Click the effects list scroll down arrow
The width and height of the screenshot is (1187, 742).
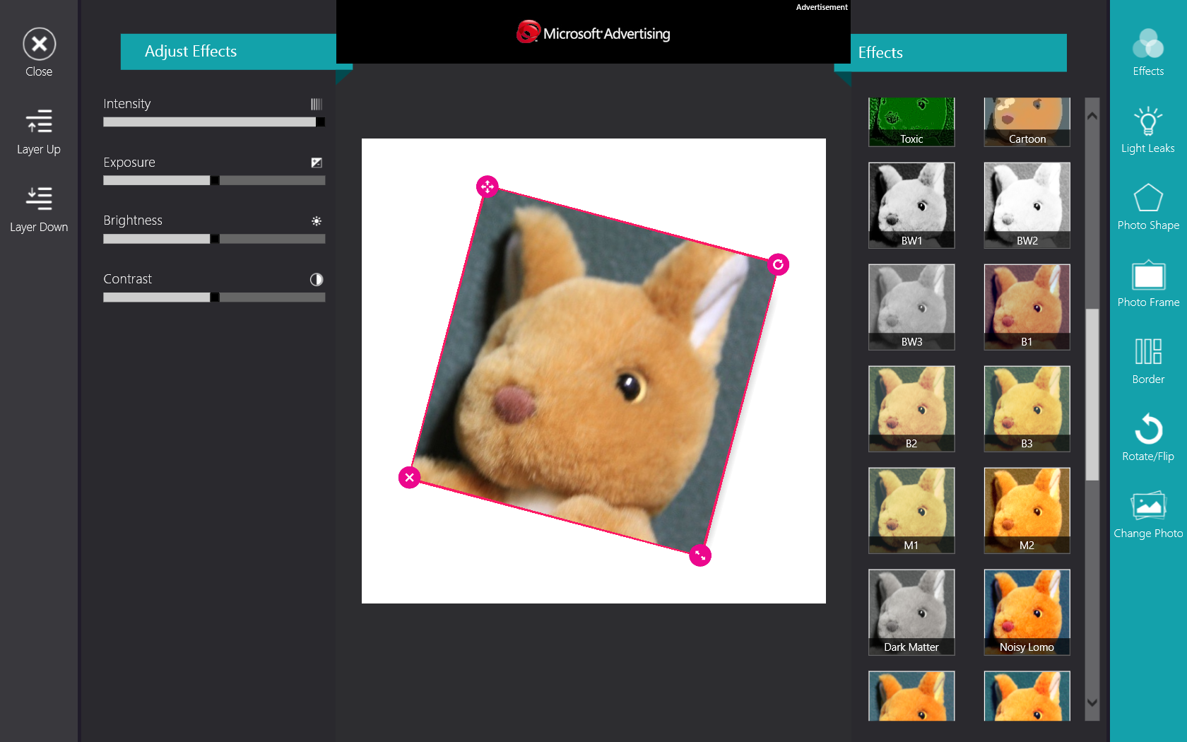coord(1092,702)
